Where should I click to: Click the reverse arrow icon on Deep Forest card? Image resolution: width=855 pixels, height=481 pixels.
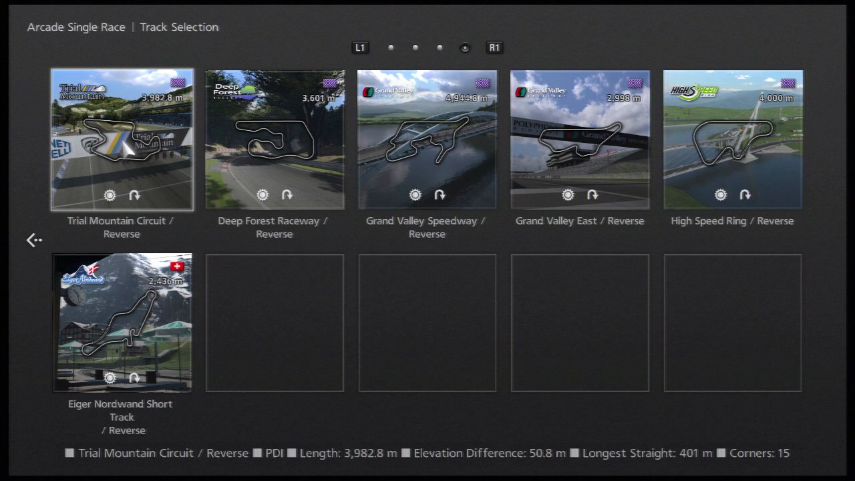287,195
